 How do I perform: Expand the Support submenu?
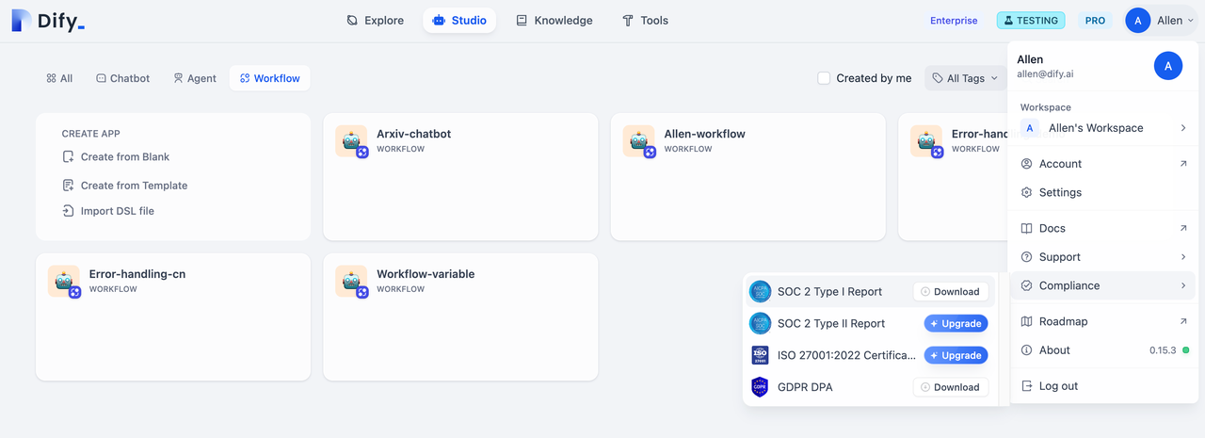click(x=1101, y=257)
